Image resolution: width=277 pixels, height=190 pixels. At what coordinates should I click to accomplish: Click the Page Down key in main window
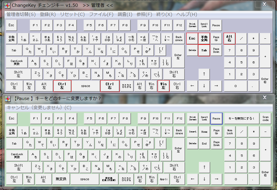tap(216, 50)
